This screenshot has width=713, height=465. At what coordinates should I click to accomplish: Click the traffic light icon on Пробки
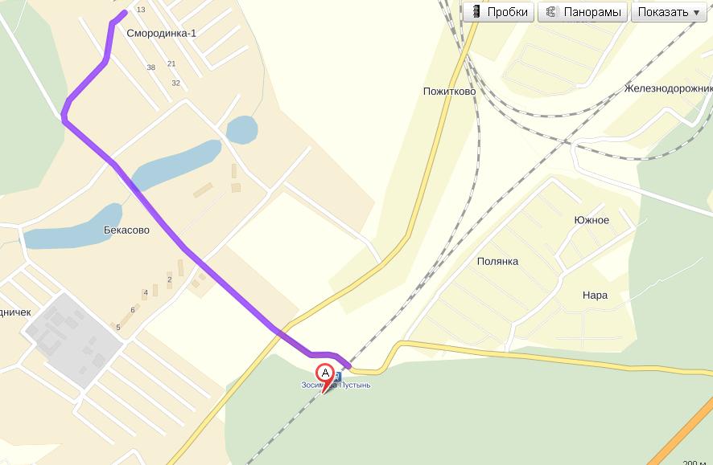(x=476, y=11)
